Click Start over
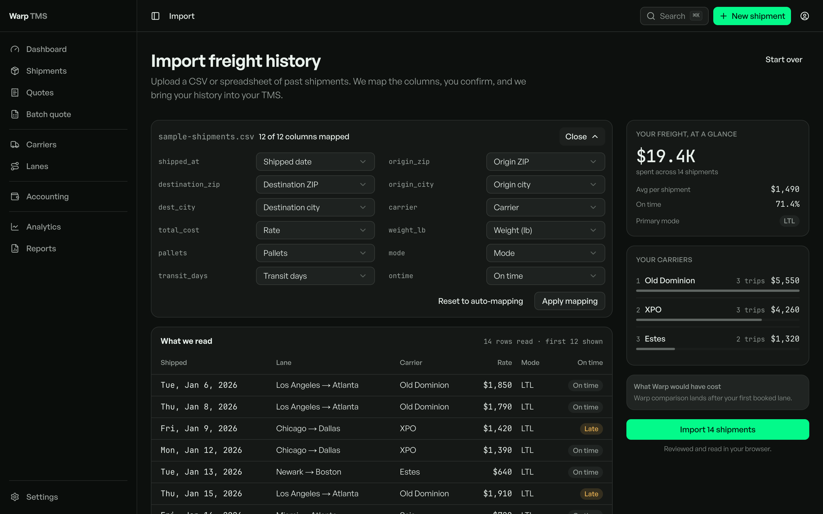Viewport: 823px width, 514px height. coord(784,59)
